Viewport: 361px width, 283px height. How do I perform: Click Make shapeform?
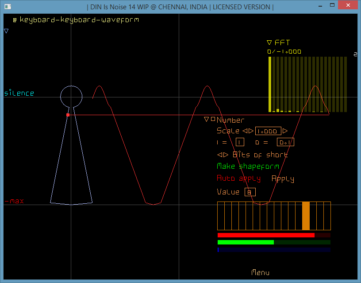tap(247, 166)
